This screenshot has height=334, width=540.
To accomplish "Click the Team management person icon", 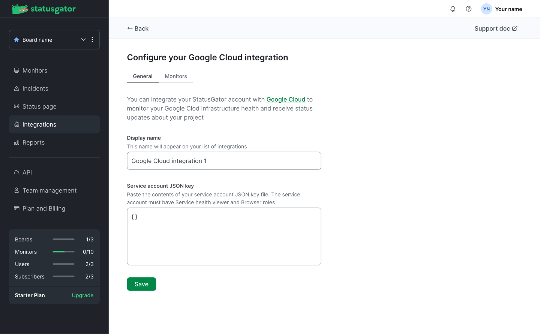I will pos(16,190).
